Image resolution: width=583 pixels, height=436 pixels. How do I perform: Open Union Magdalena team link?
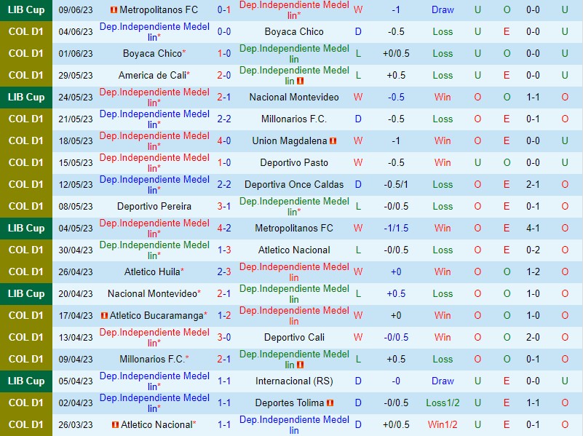[290, 141]
